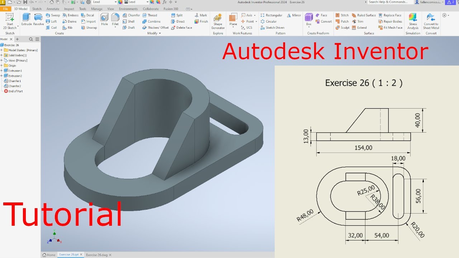Viewport: 459px width, 258px height.
Task: Select the Chamfer tool in ribbon
Action: click(x=131, y=15)
